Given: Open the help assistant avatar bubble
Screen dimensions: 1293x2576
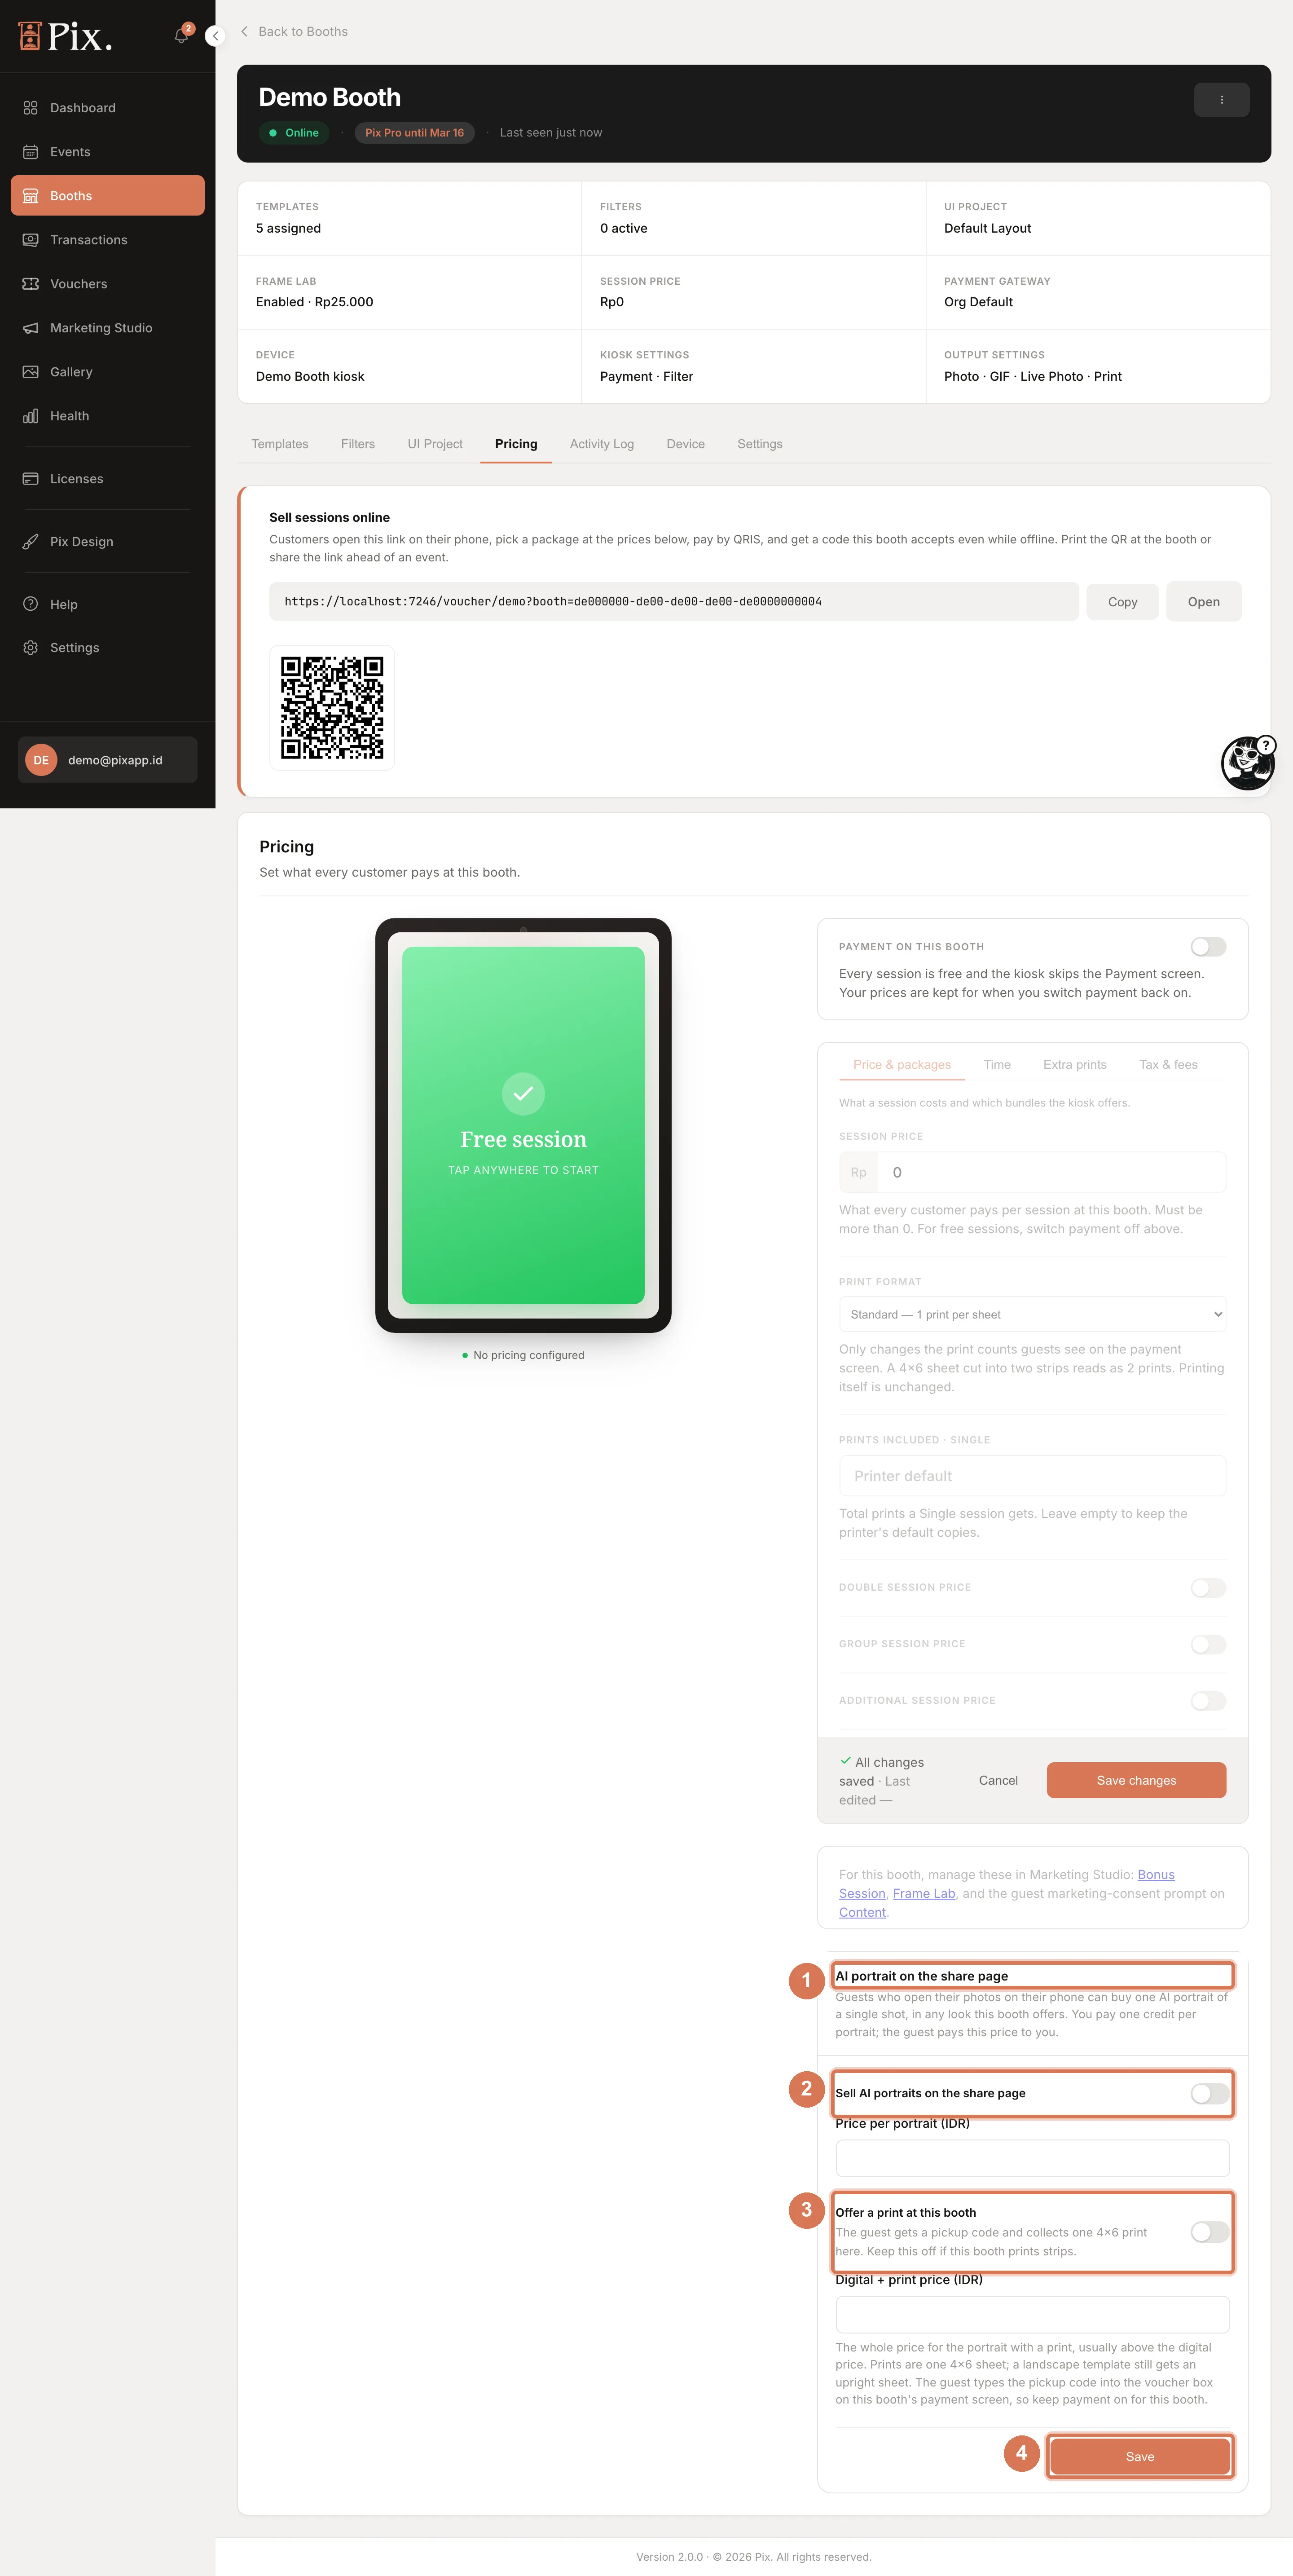Looking at the screenshot, I should (x=1247, y=763).
